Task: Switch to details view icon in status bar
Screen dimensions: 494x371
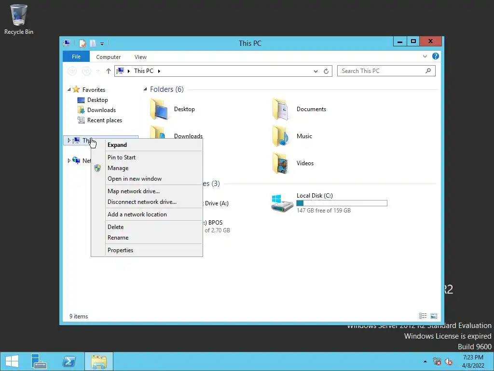Action: (423, 316)
